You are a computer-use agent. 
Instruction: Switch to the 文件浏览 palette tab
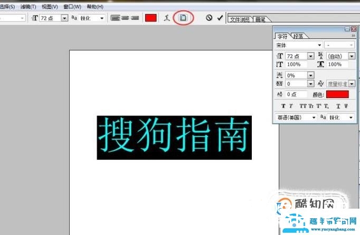(240, 19)
